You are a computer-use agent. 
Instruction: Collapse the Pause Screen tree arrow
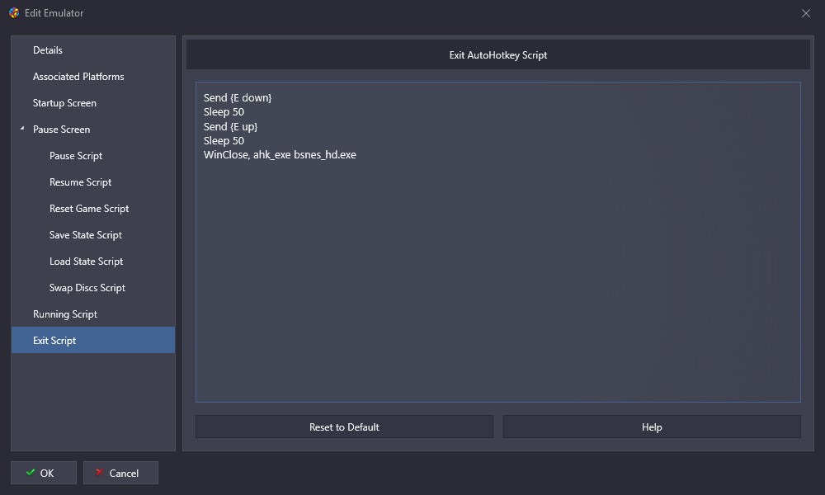(22, 129)
